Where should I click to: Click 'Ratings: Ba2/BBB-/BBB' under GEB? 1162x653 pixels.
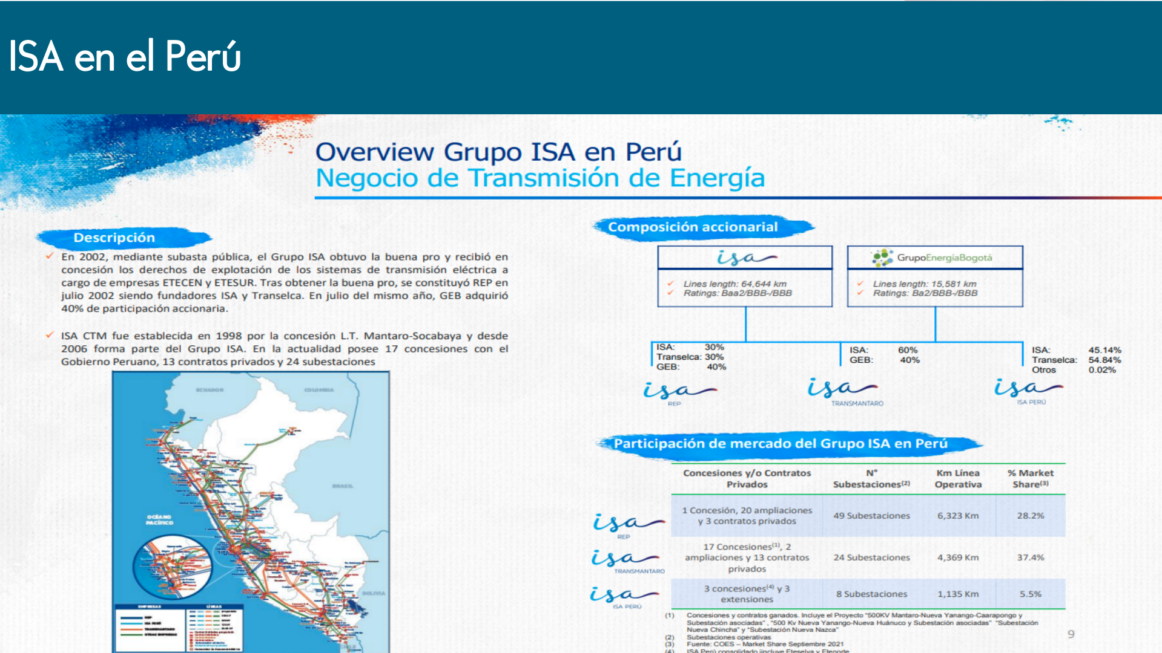coord(925,293)
